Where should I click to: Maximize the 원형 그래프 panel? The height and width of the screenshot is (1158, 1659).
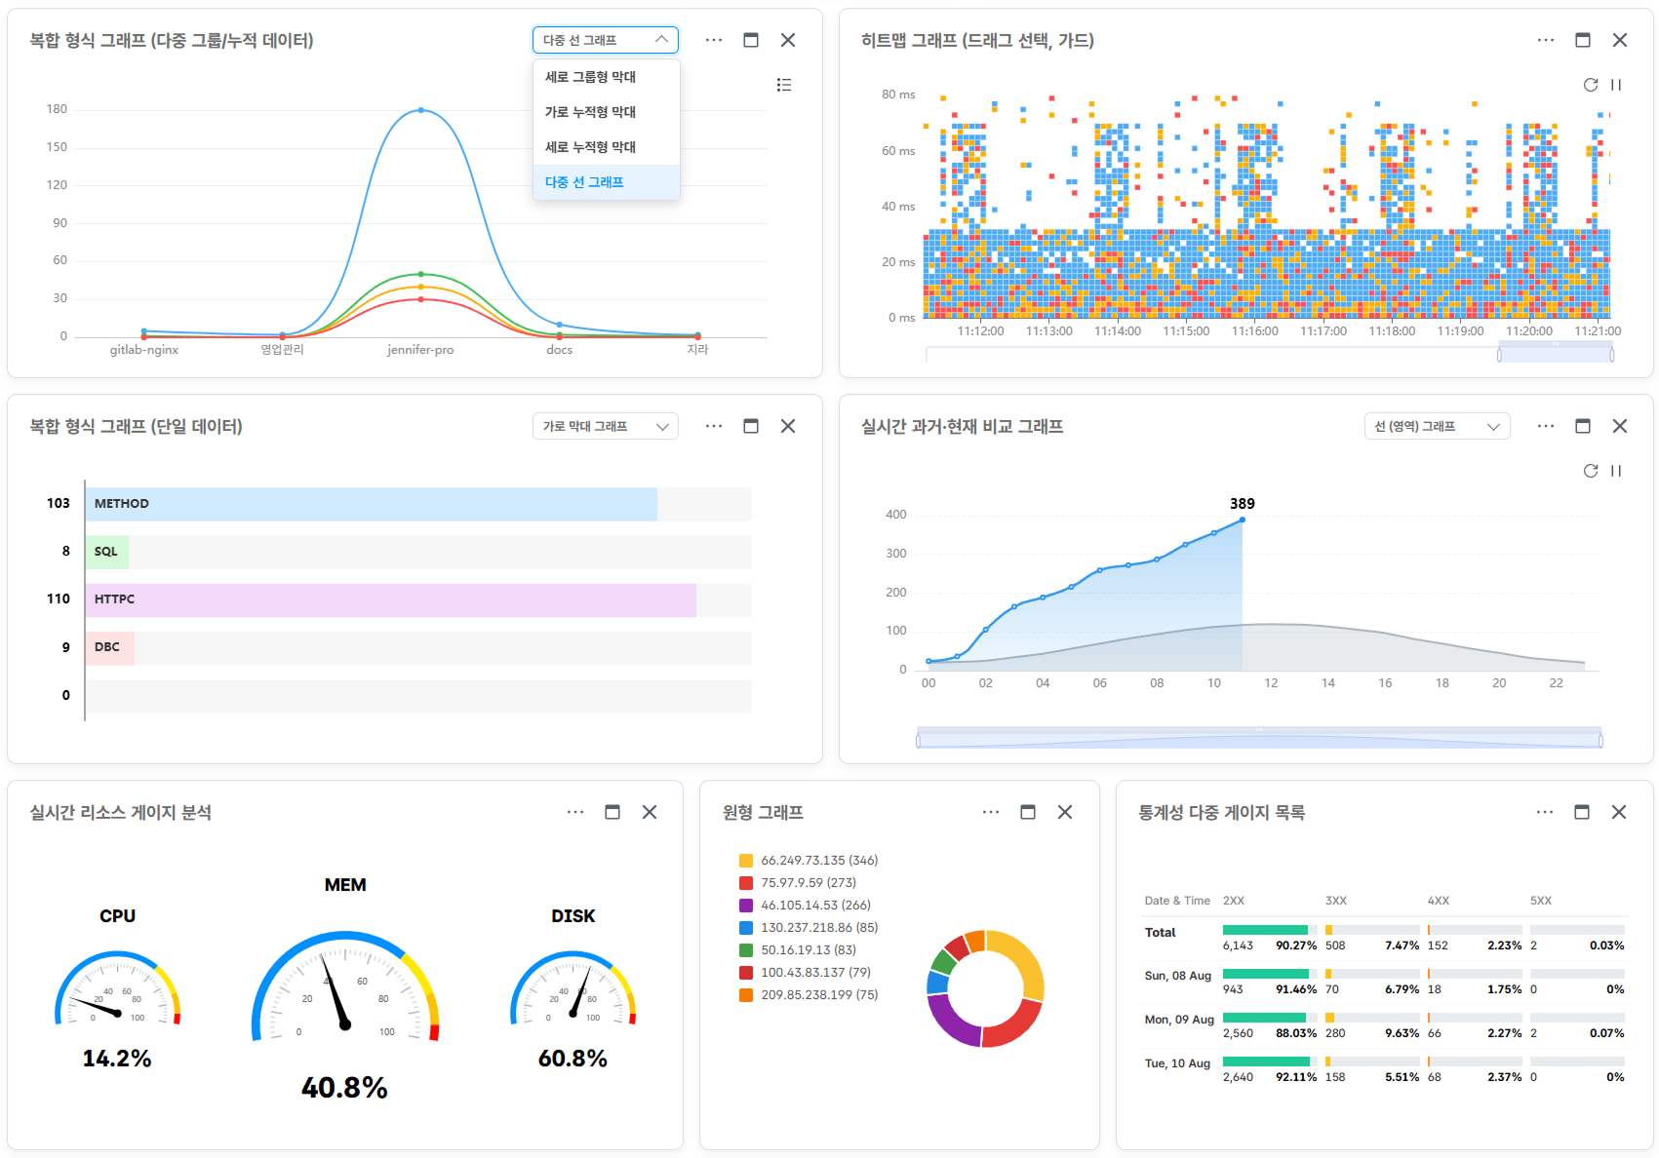[x=1027, y=812]
